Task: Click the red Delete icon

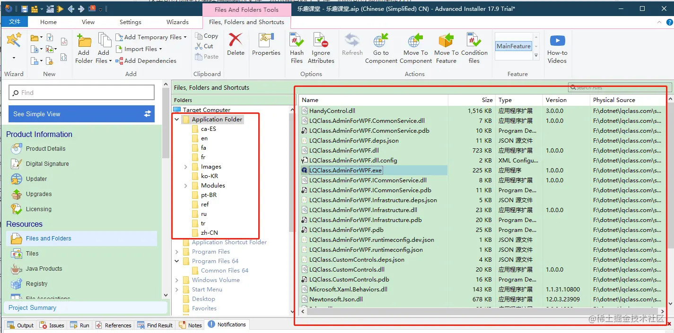Action: pos(236,40)
